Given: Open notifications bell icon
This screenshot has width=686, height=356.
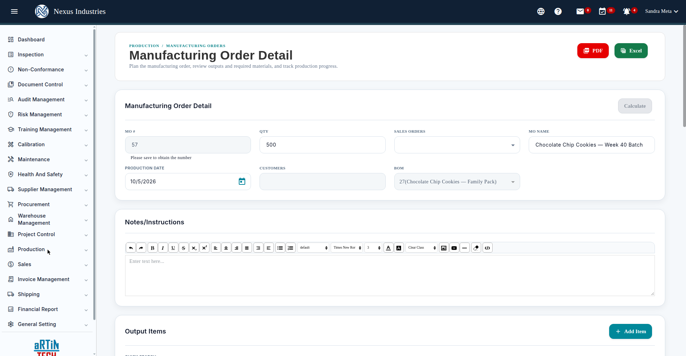Looking at the screenshot, I should (627, 11).
